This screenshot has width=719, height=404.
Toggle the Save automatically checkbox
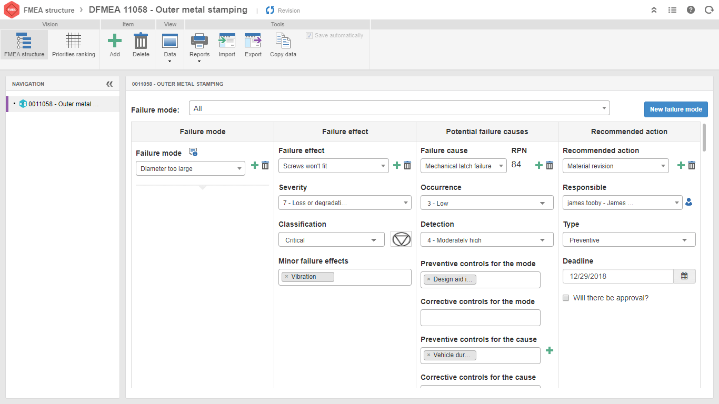(309, 36)
